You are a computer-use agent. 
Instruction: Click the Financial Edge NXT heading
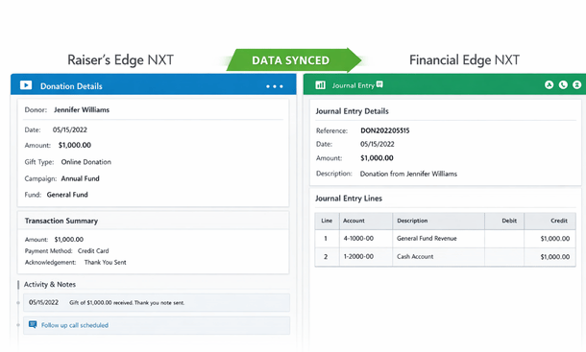464,59
